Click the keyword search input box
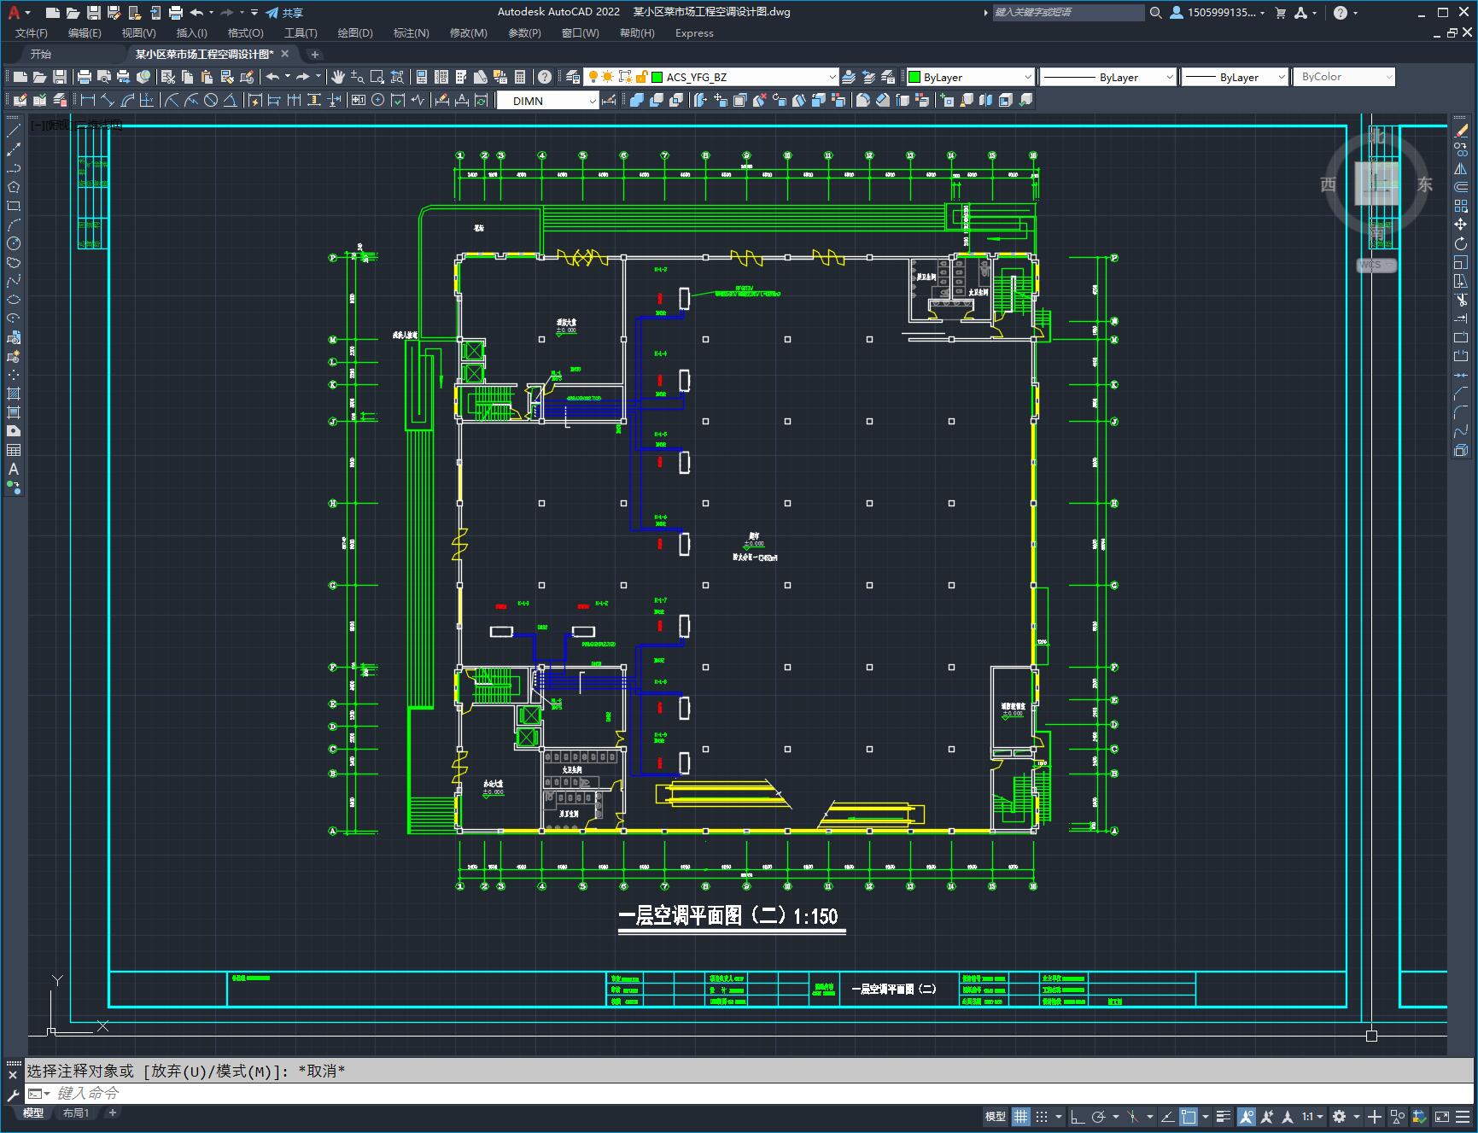This screenshot has height=1133, width=1478. click(x=1067, y=13)
